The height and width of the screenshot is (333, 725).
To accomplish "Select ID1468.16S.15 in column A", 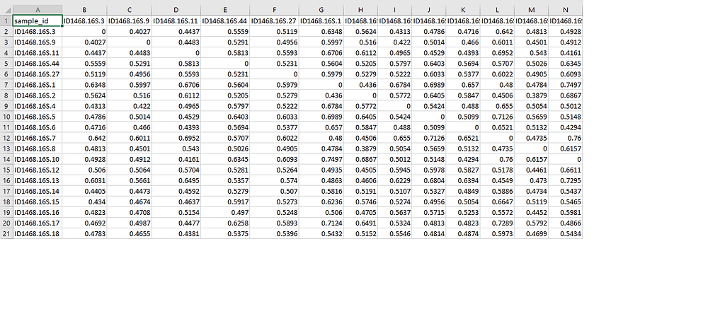I will [x=38, y=201].
